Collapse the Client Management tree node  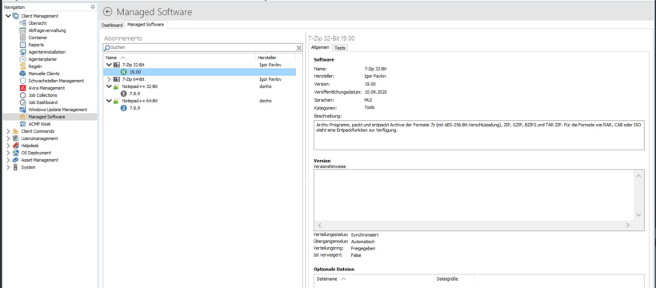point(8,16)
